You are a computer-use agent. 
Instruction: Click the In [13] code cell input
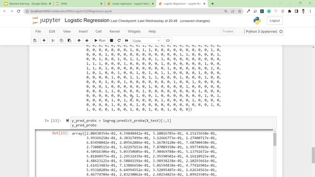click(x=173, y=123)
